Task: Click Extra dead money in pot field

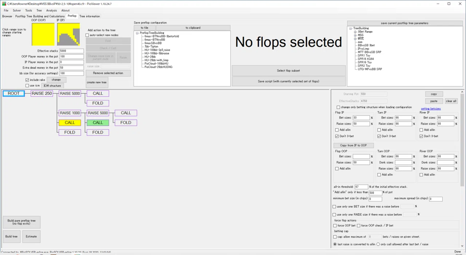Action: [x=71, y=68]
